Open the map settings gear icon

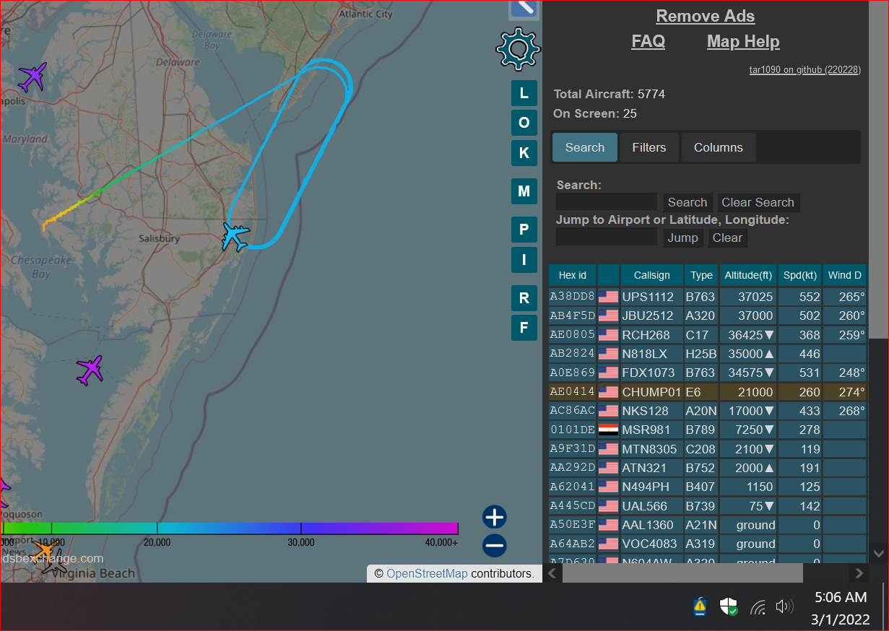pos(518,48)
